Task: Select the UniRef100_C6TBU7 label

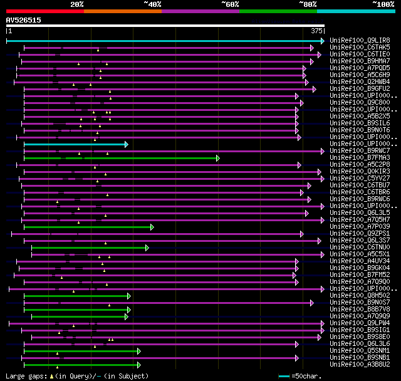Action: (360, 185)
